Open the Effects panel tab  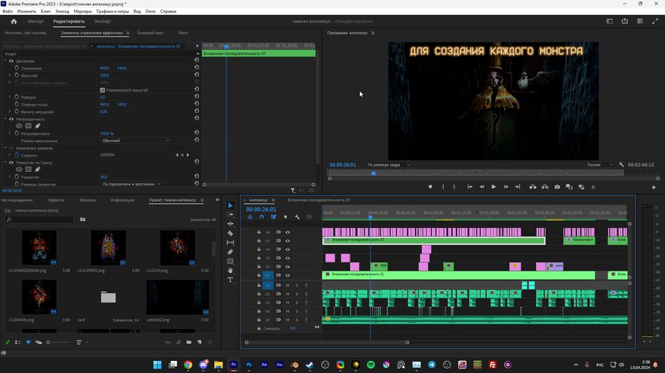(55, 200)
